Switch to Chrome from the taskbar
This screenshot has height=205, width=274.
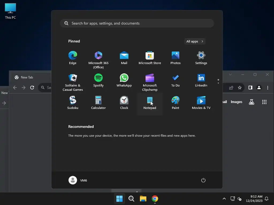coord(155,199)
